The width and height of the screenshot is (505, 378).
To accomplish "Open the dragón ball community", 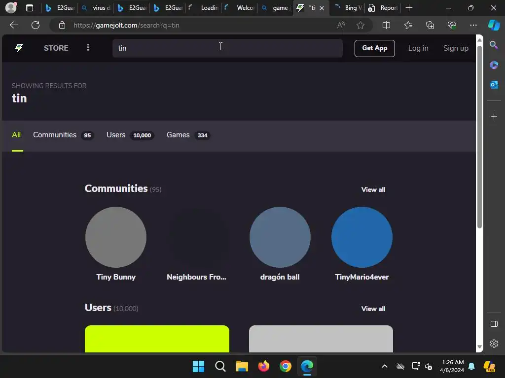I will [280, 237].
